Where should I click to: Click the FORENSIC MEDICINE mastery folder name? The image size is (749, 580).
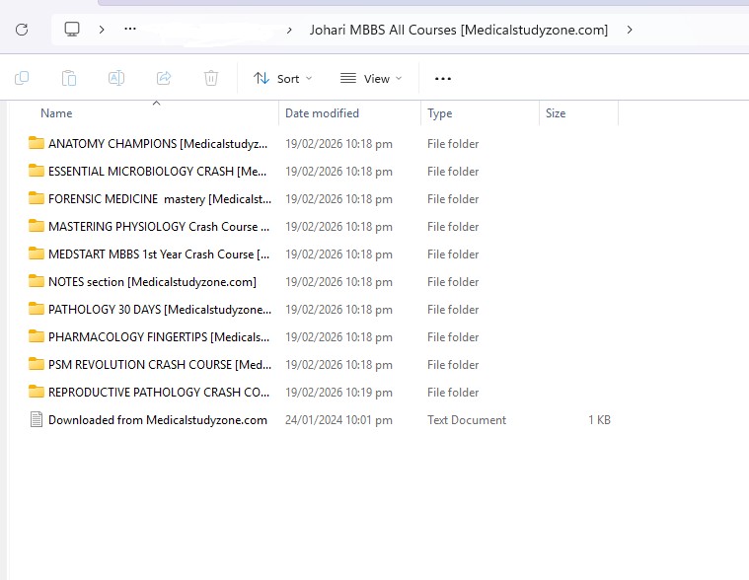coord(160,199)
